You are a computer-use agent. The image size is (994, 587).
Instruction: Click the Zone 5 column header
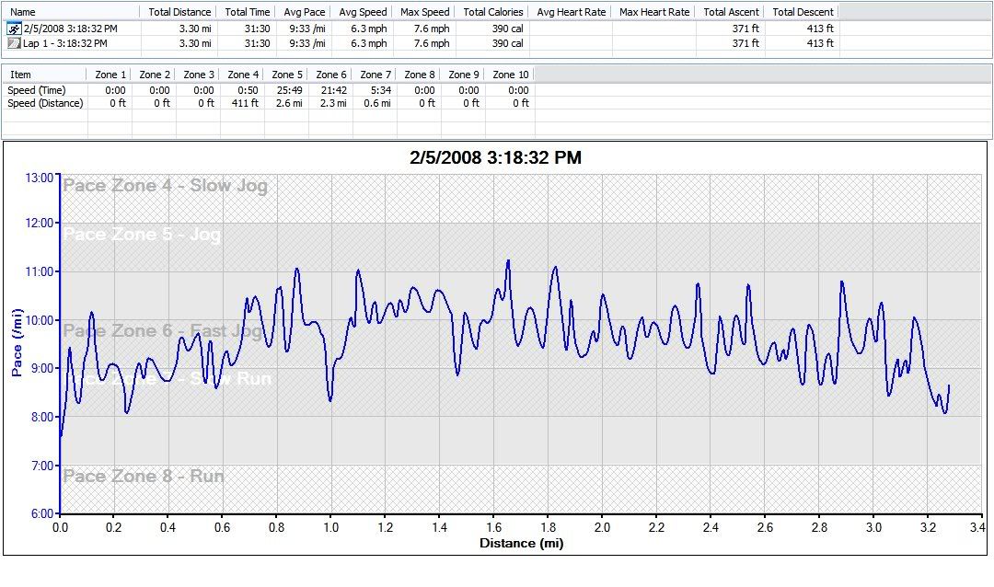[x=287, y=75]
